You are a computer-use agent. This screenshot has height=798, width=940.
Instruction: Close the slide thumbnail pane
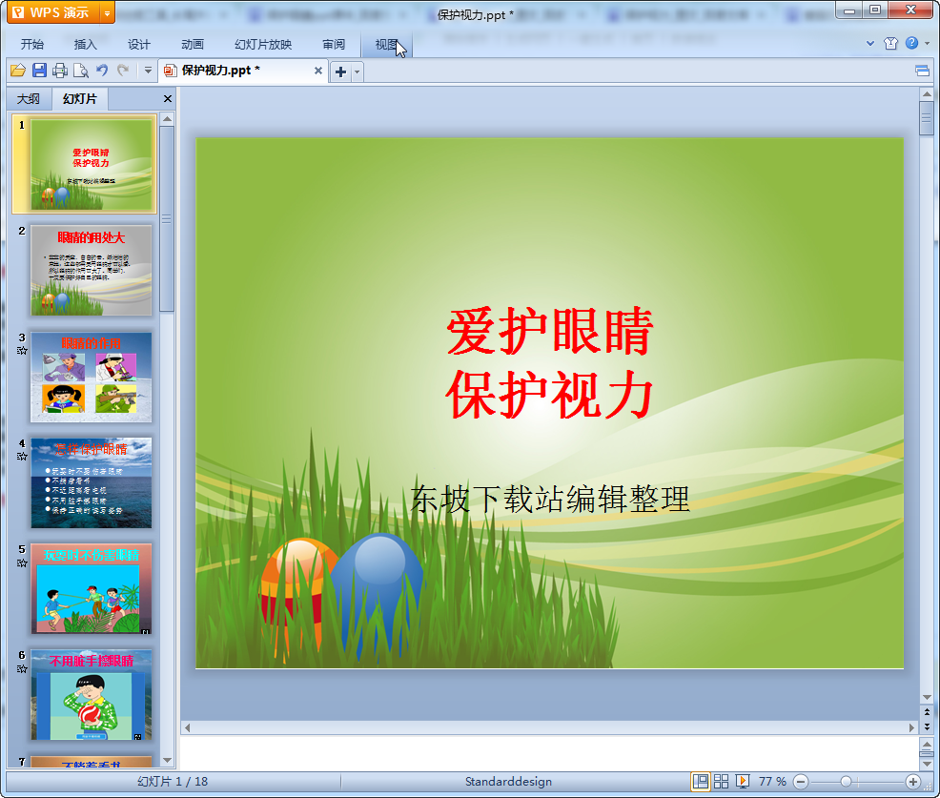point(168,99)
